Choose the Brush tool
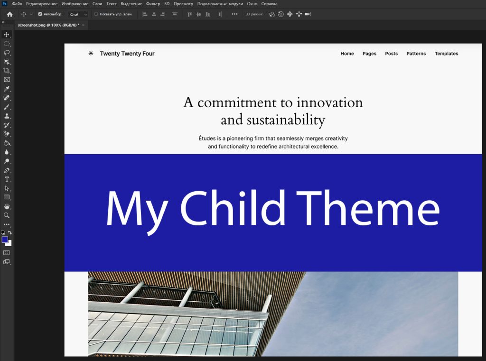The width and height of the screenshot is (486, 361). point(7,107)
